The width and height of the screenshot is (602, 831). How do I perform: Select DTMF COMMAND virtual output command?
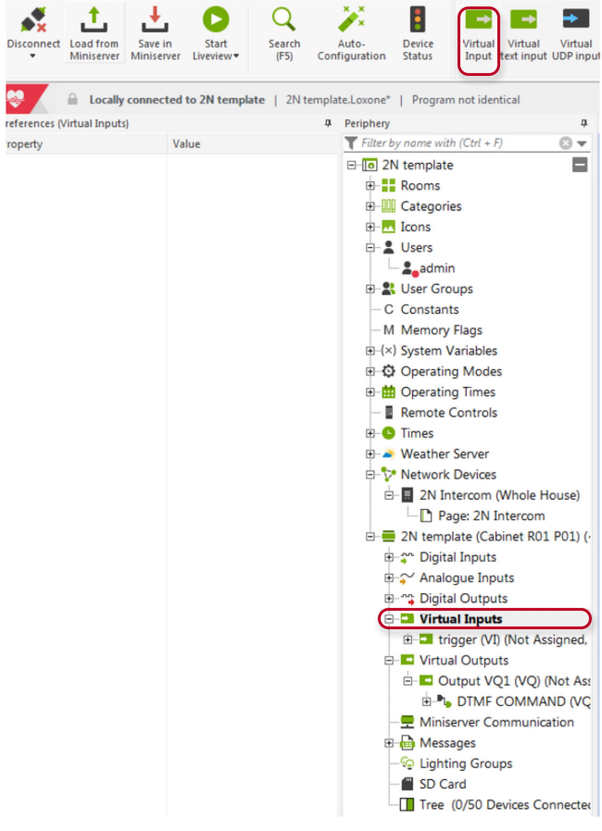click(523, 701)
